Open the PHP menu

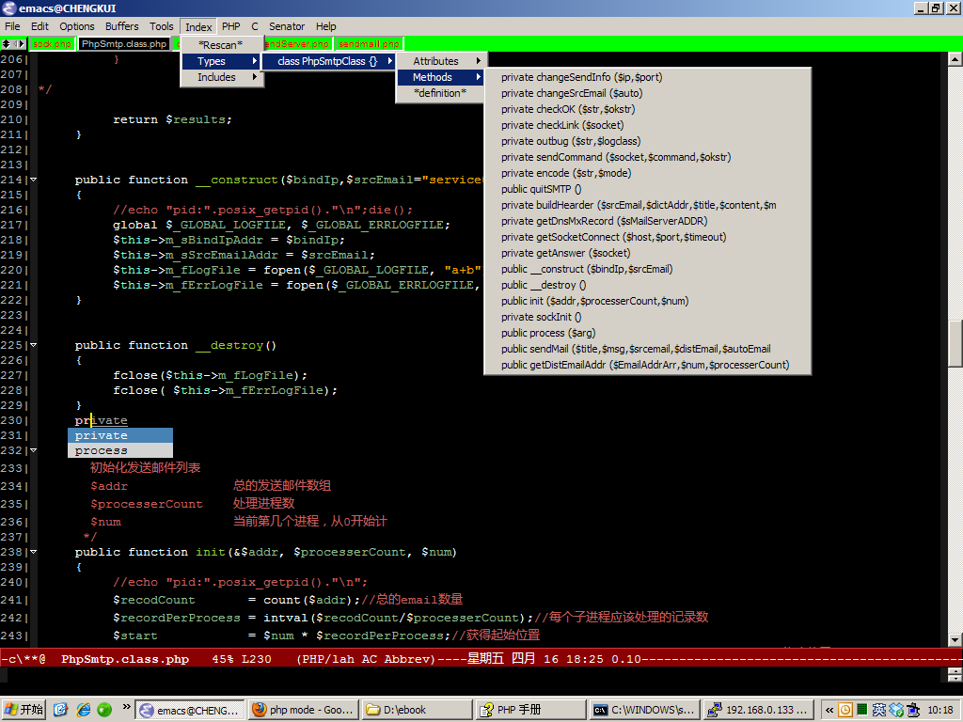[231, 26]
